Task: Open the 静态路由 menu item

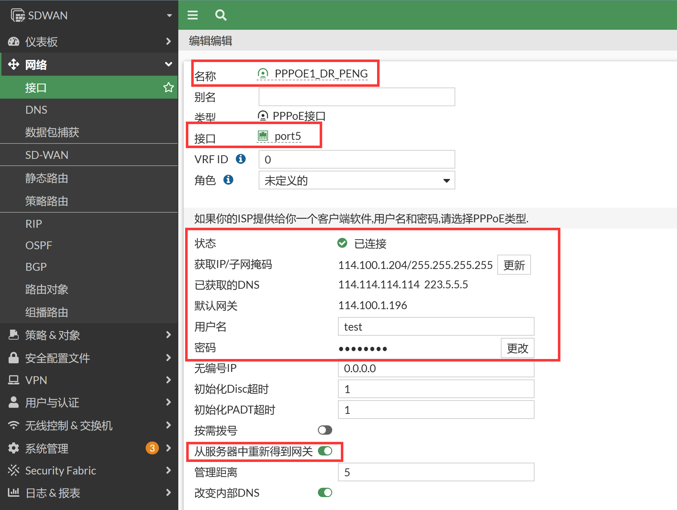Action: 47,178
